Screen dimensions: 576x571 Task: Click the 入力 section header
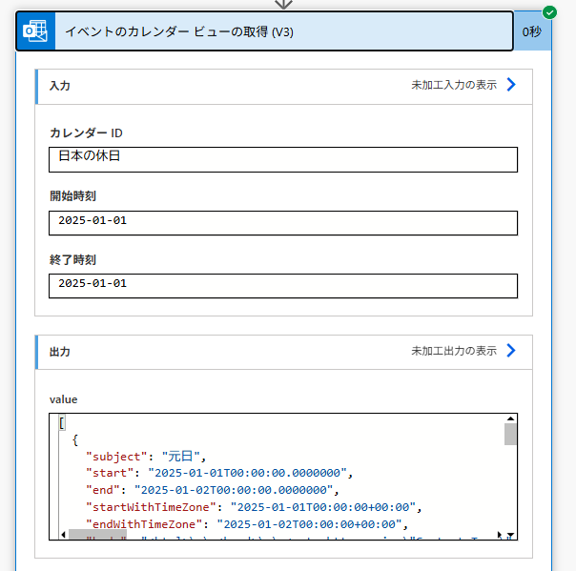[283, 87]
